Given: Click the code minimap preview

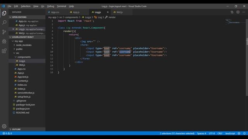Looking at the screenshot, I should tap(235, 22).
